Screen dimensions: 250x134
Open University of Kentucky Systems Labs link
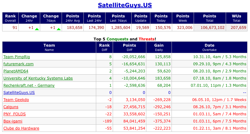pos(38,78)
